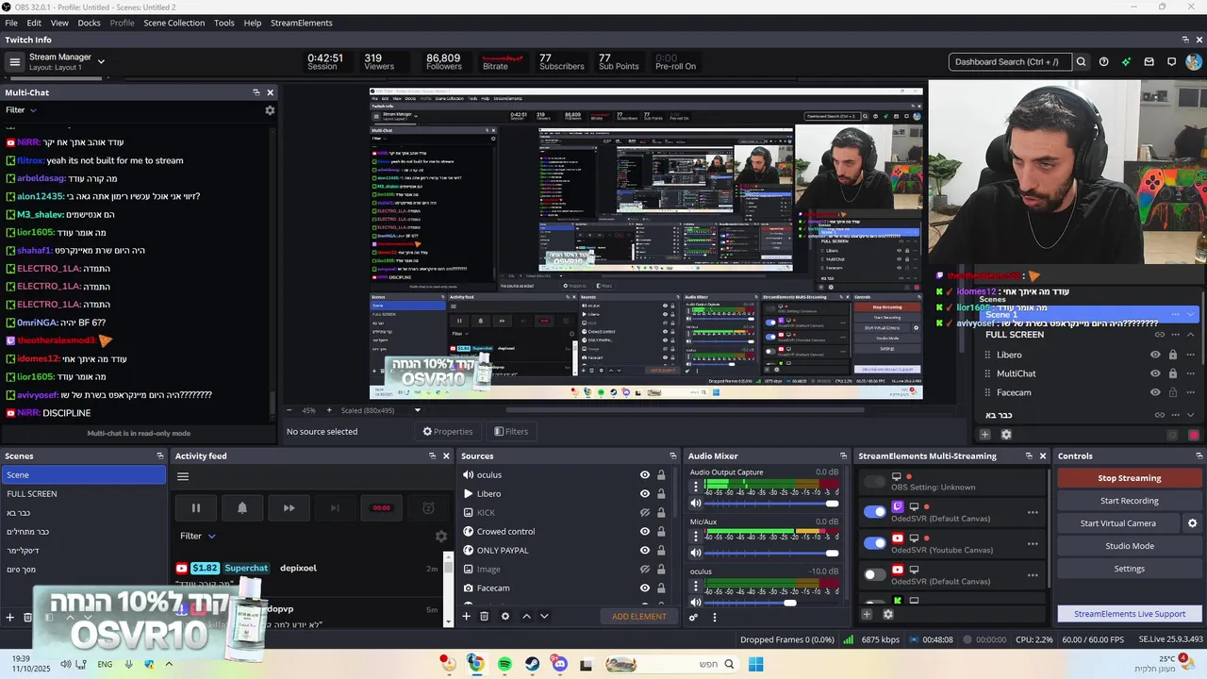Viewport: 1207px width, 679px height.
Task: Select FULL SCREEN scene in Scenes list
Action: click(x=84, y=494)
